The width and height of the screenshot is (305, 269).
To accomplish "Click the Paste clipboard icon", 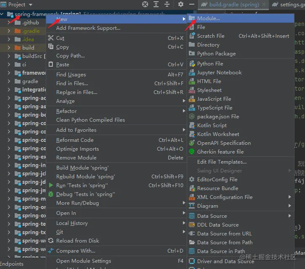I will pos(51,64).
